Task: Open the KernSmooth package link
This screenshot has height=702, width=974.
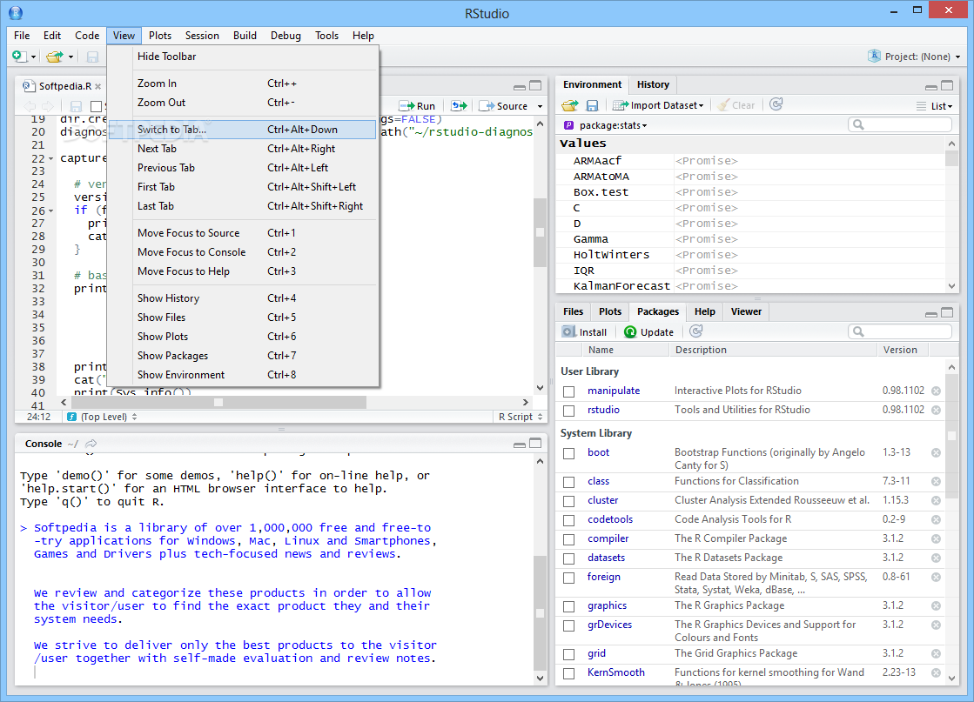Action: [616, 672]
